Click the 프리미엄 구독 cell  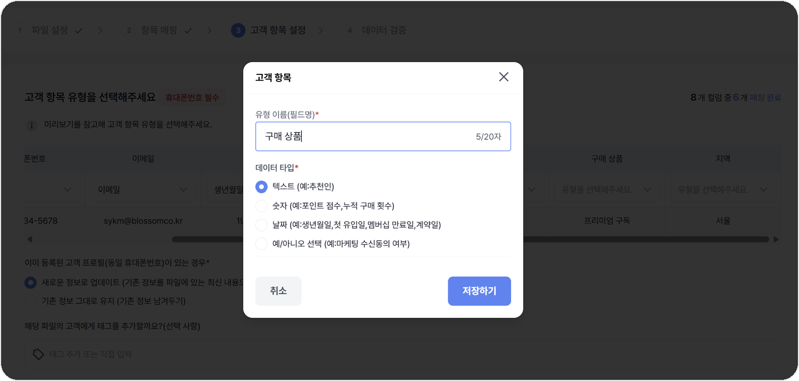tap(606, 221)
